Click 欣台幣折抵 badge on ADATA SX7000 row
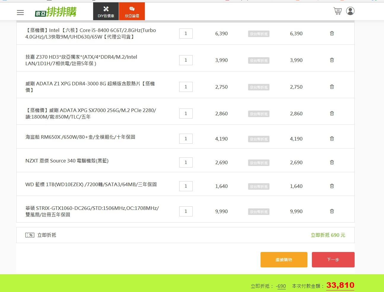This screenshot has height=292, width=384. pyautogui.click(x=259, y=114)
